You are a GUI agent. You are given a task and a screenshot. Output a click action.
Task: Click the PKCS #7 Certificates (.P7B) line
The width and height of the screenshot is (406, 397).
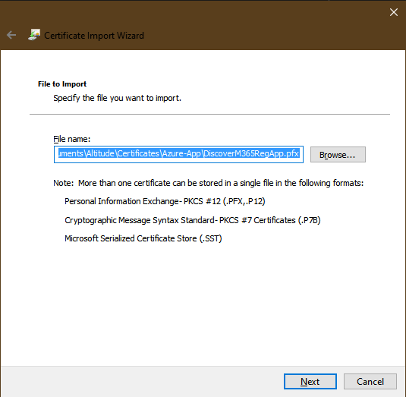(x=193, y=220)
